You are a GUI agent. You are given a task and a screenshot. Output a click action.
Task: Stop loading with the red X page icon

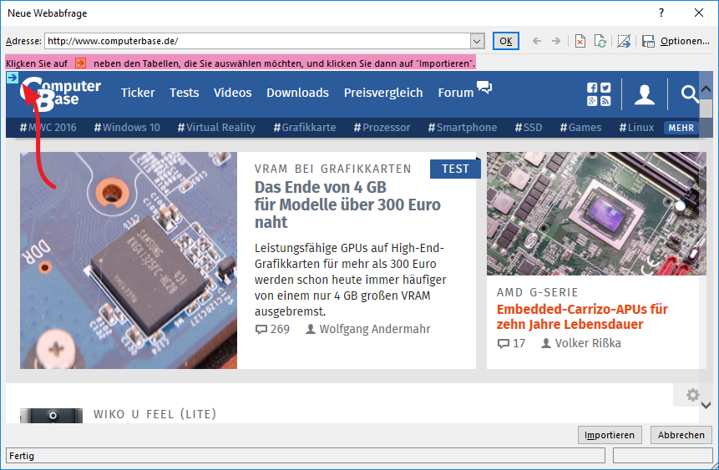[580, 41]
